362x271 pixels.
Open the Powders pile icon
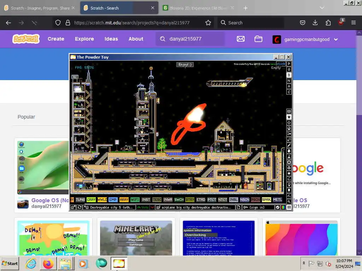289,156
